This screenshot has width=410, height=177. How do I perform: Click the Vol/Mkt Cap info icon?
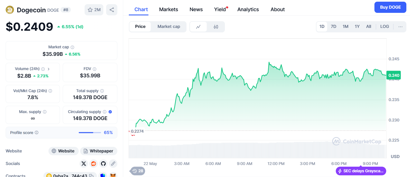(50, 91)
